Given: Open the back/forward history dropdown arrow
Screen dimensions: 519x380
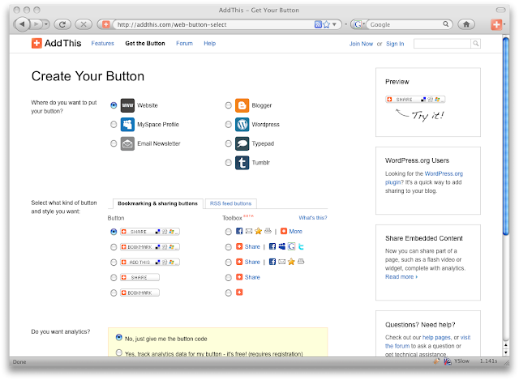Looking at the screenshot, I should (x=46, y=24).
